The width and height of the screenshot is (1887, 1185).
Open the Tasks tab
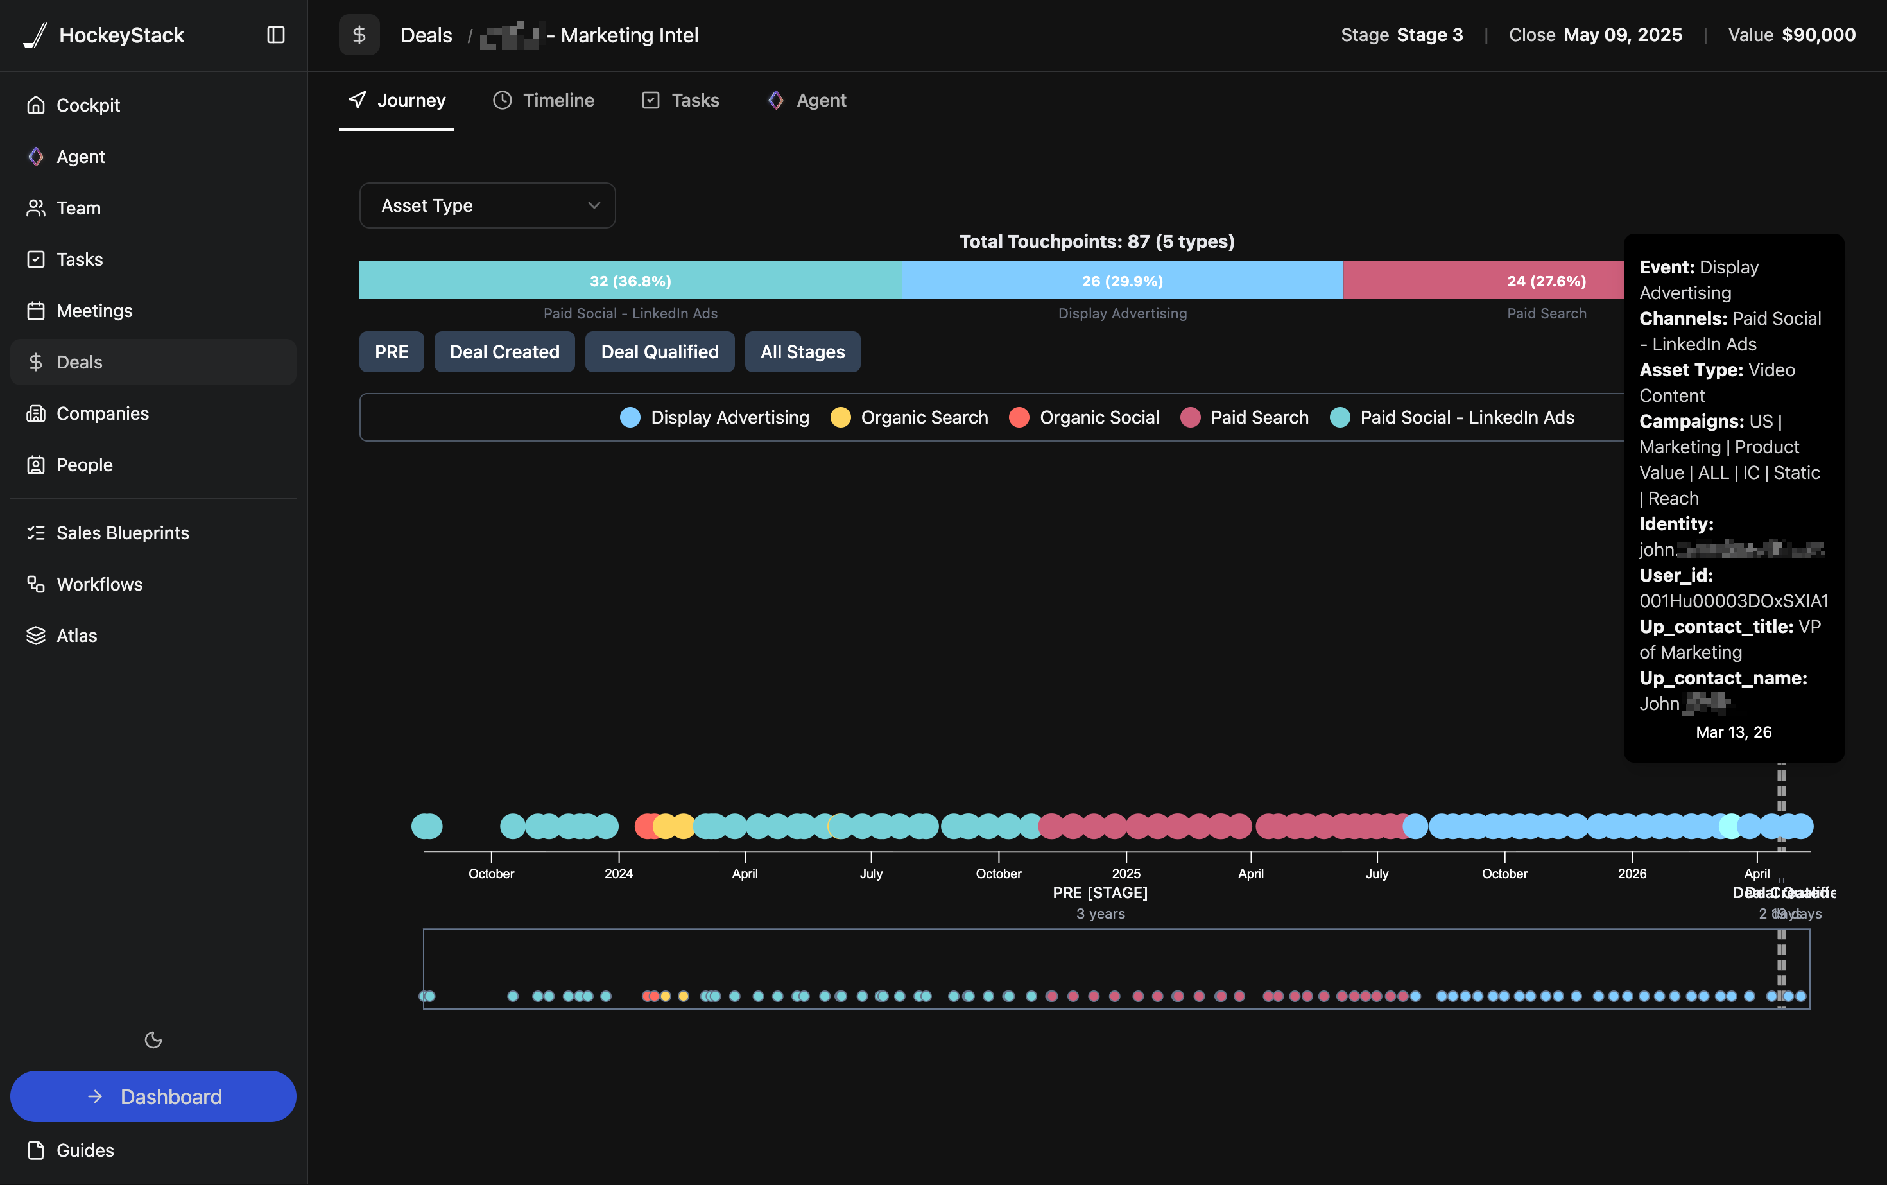[680, 100]
